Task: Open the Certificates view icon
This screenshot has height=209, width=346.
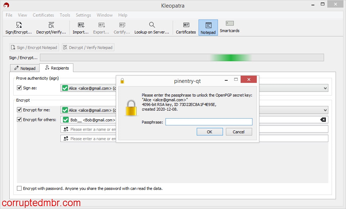Action: 186,27
